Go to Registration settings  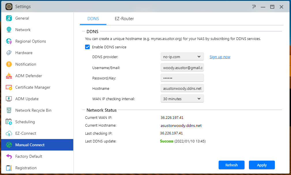pyautogui.click(x=37, y=168)
